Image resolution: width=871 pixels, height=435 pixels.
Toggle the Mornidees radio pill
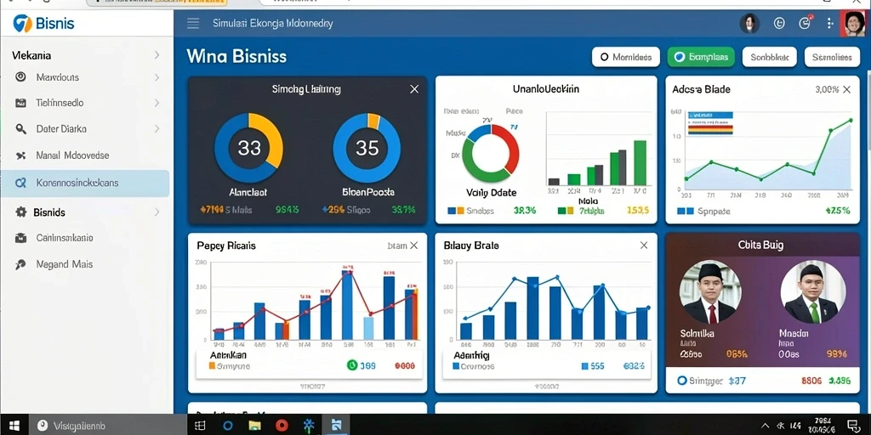click(625, 57)
